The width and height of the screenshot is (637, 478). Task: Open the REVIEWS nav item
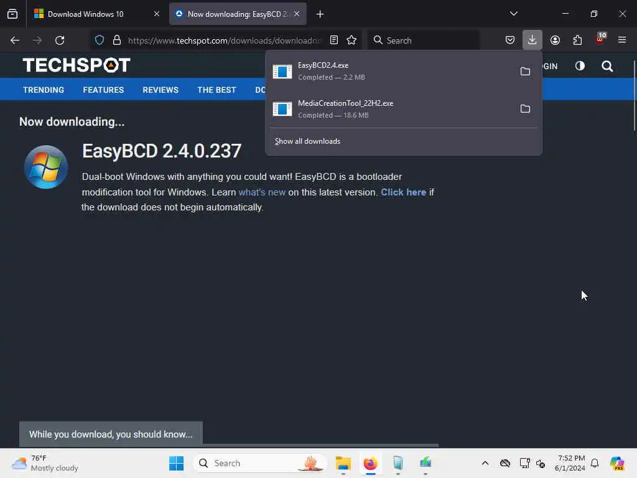coord(160,90)
